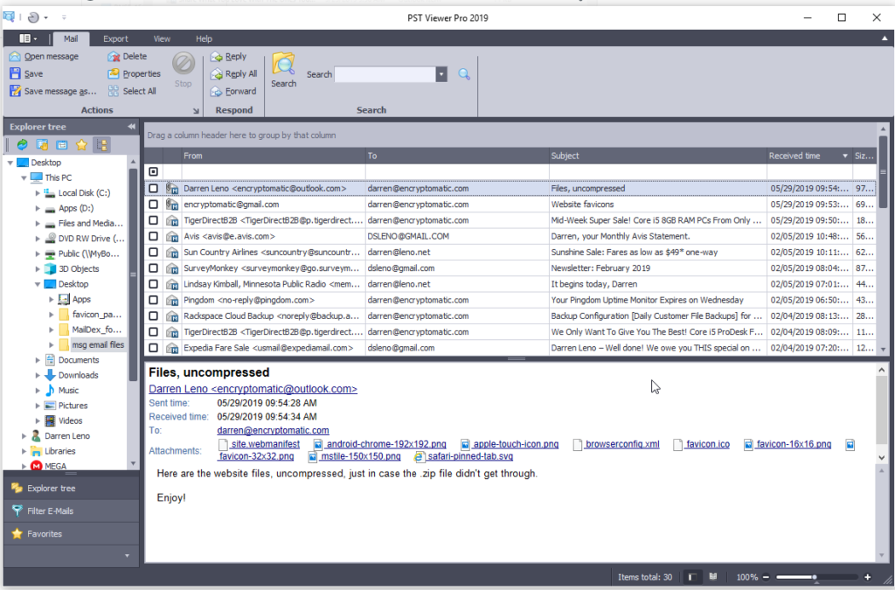895x590 pixels.
Task: Click the yellow star icon in the Explorer tree toolbar
Action: tap(81, 145)
